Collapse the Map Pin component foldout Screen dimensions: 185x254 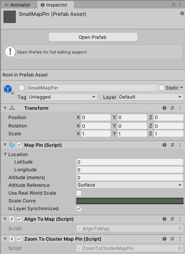[5, 145]
